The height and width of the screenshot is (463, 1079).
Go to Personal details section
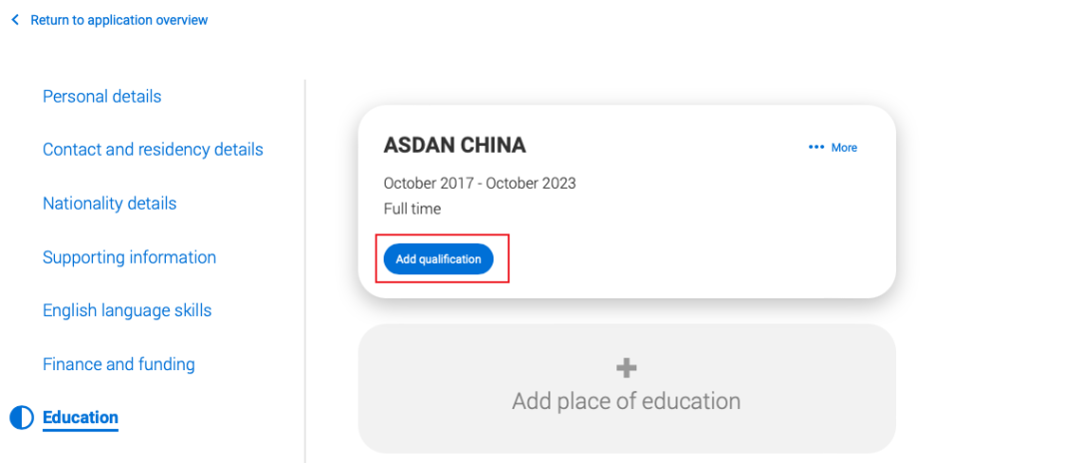pyautogui.click(x=102, y=96)
